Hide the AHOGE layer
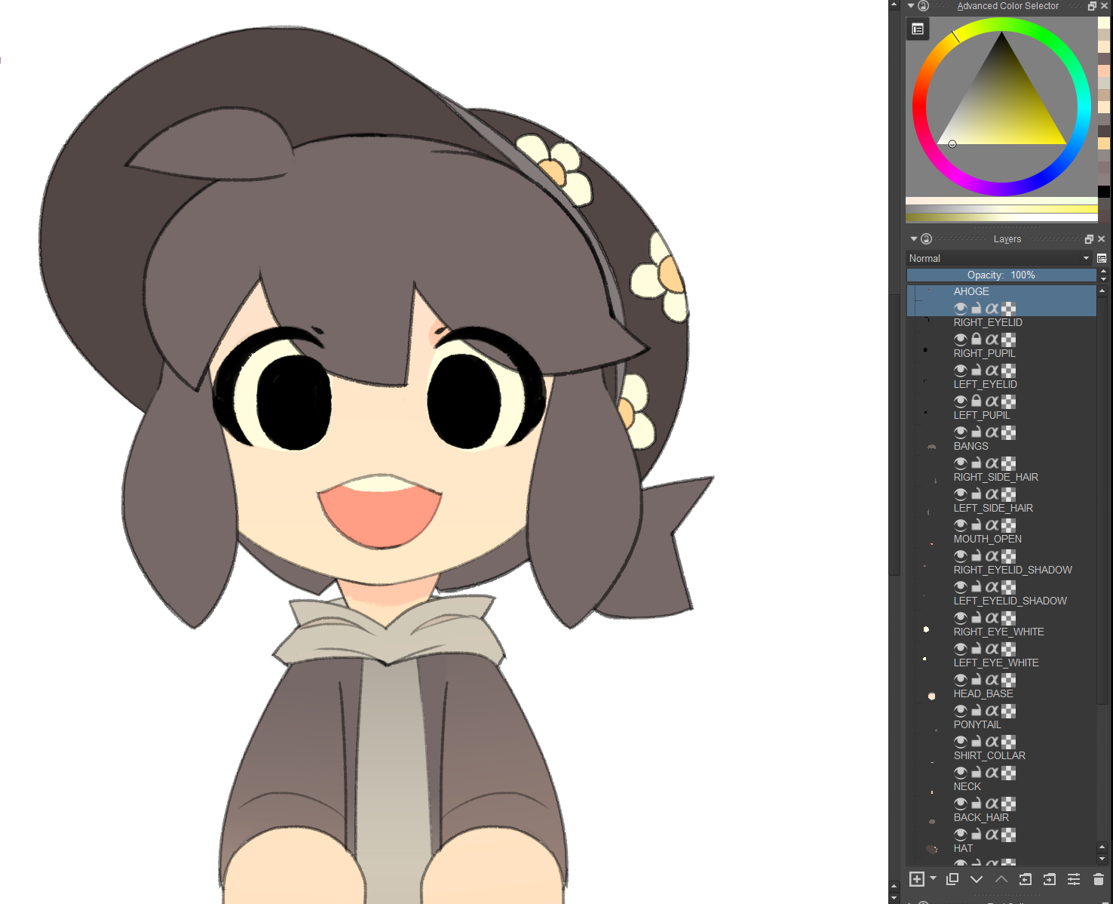Image resolution: width=1113 pixels, height=904 pixels. point(961,309)
